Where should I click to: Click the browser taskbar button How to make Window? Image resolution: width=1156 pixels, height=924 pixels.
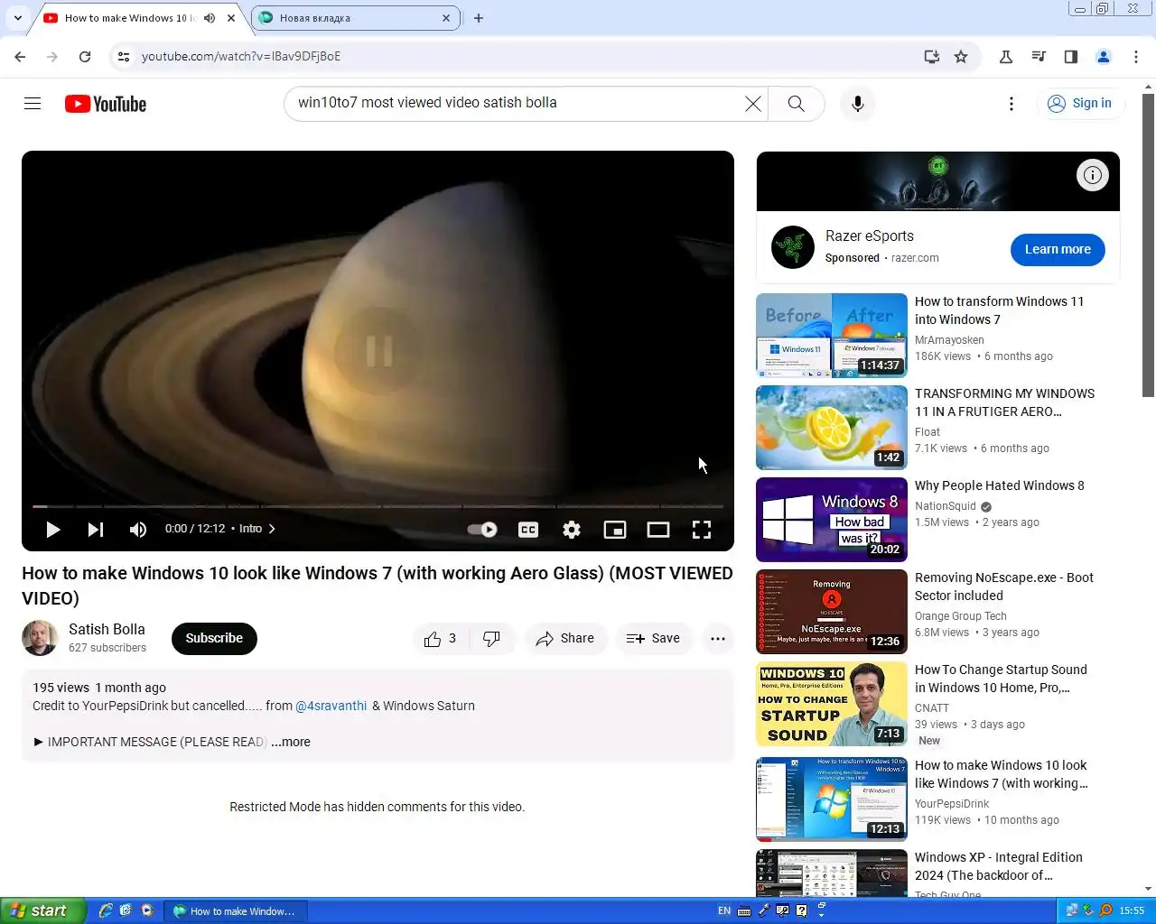click(x=237, y=910)
